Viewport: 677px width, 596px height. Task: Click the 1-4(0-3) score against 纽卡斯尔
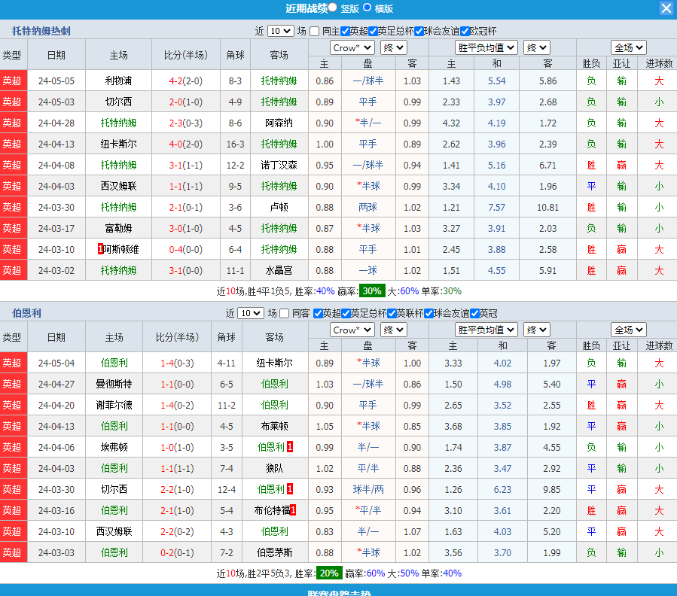[177, 363]
